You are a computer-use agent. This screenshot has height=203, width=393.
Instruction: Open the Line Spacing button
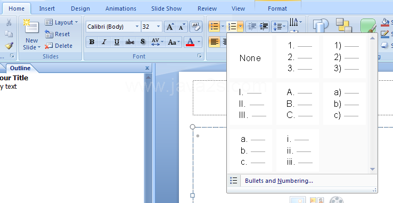280,27
